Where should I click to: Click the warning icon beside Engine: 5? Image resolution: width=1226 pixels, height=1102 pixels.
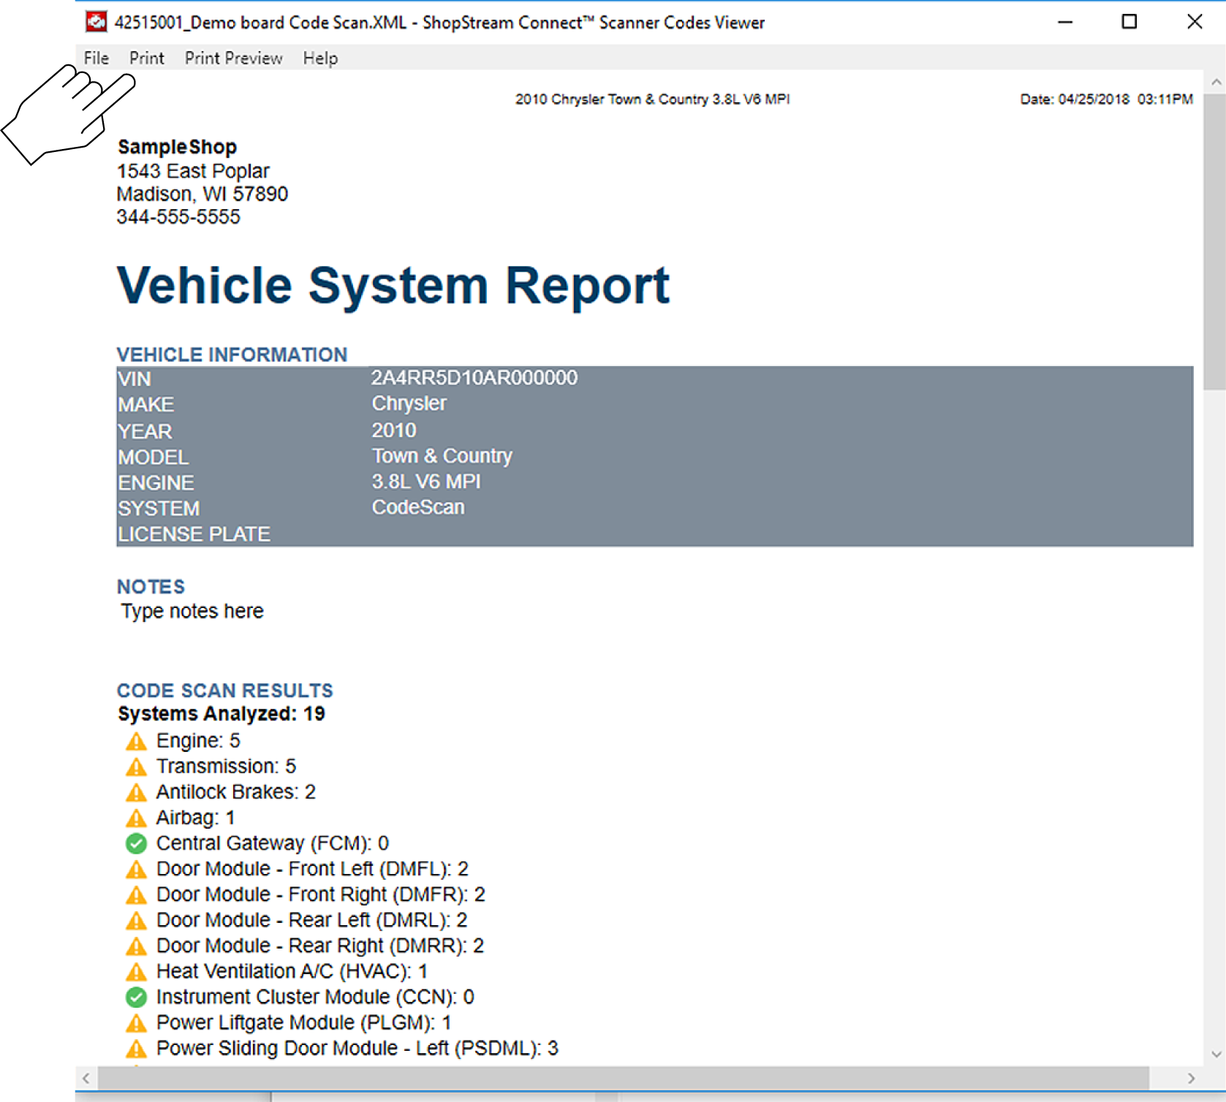tap(136, 742)
